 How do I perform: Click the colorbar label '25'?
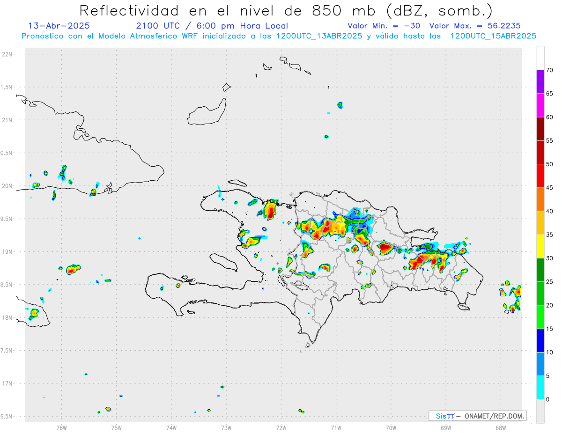(x=549, y=281)
